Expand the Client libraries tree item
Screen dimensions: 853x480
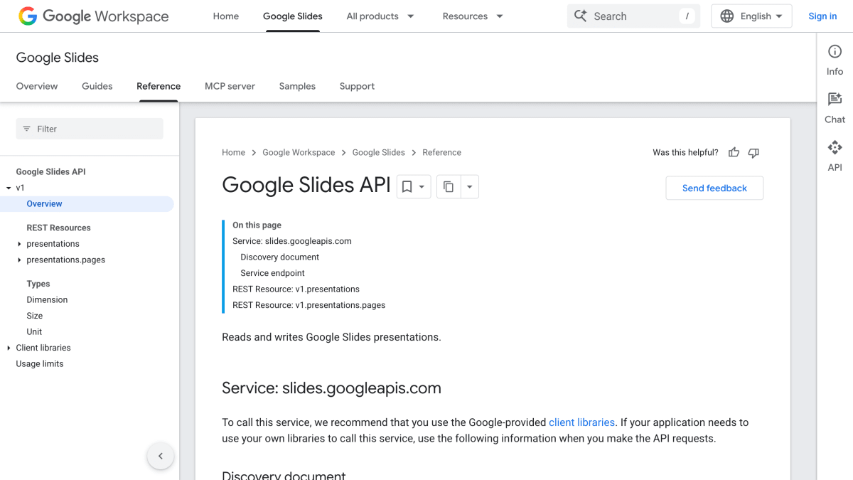(x=9, y=348)
